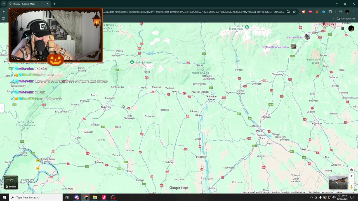
Task: Open the orange extension icon
Action: click(317, 12)
